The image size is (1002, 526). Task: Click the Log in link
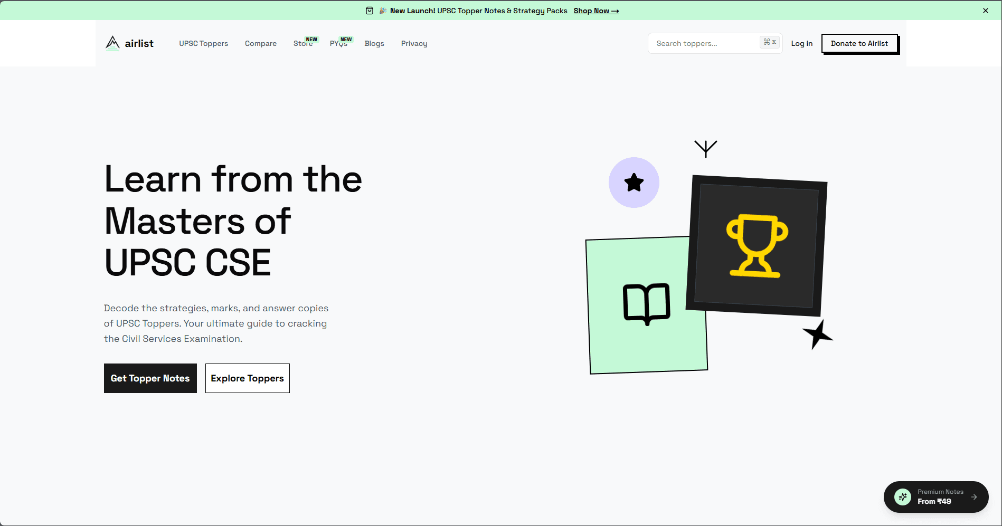click(x=801, y=44)
